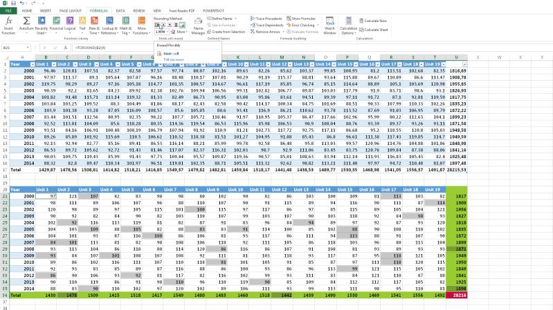Click Create from Selection
Image resolution: width=553 pixels, height=310 pixels.
pos(226,32)
